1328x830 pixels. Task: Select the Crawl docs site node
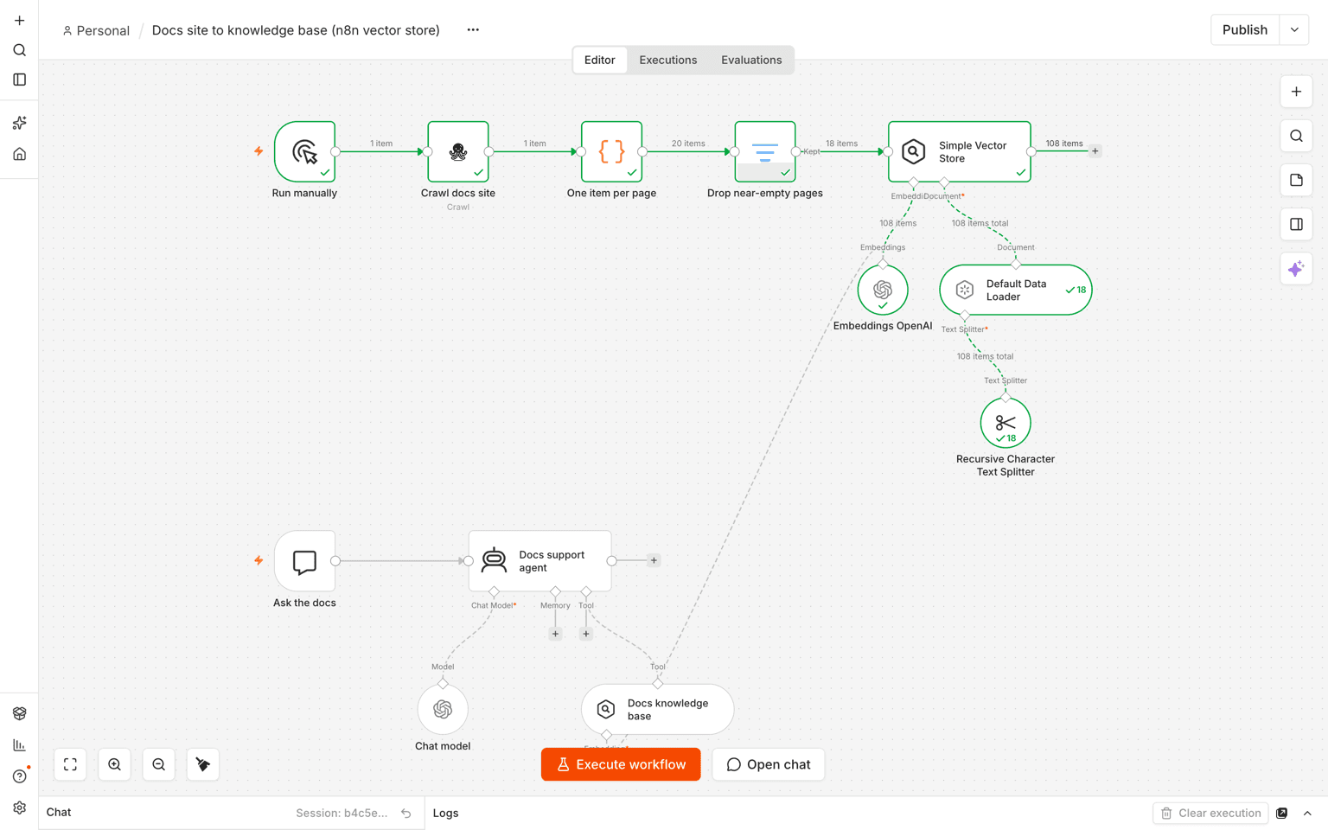458,151
